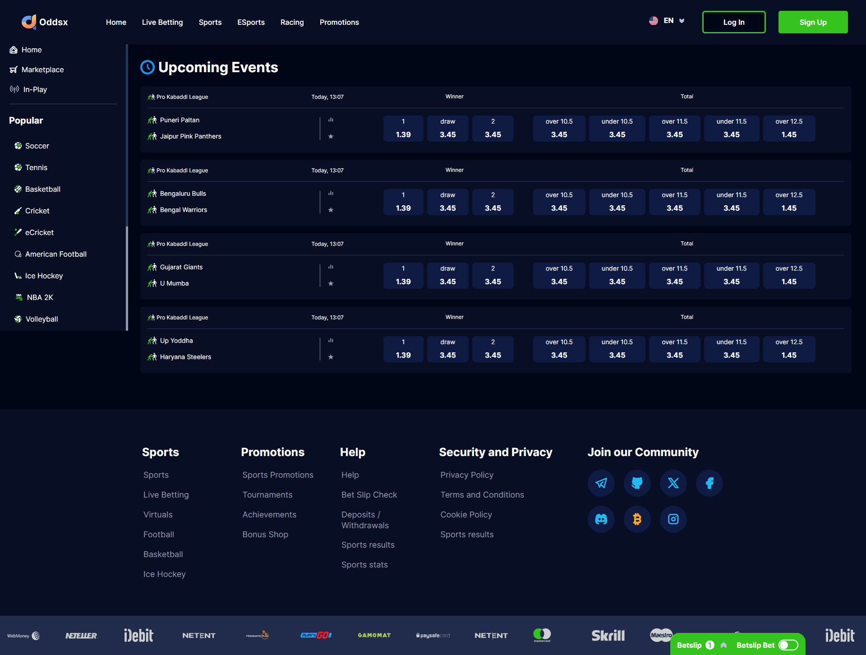Screen dimensions: 866x655
Task: Open the Facebook community icon
Action: click(x=709, y=483)
